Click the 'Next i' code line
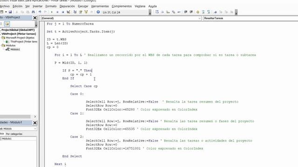 60,164
